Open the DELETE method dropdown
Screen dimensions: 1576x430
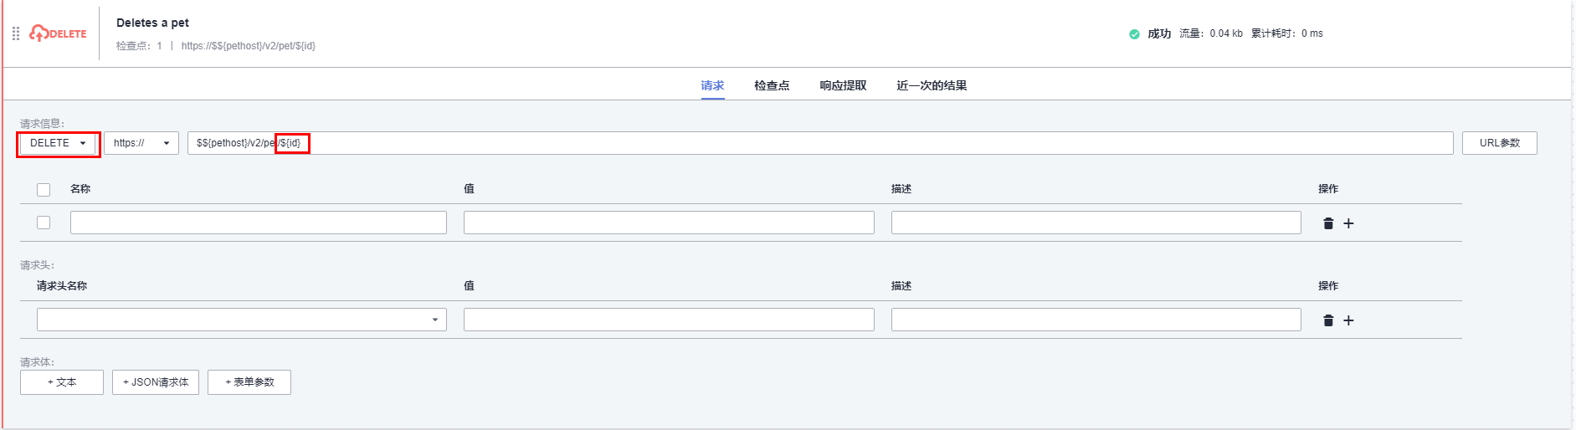pyautogui.click(x=59, y=143)
